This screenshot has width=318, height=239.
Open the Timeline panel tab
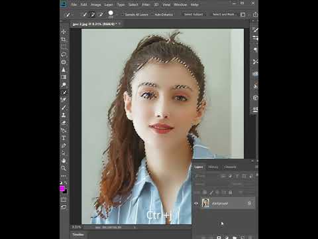click(78, 234)
